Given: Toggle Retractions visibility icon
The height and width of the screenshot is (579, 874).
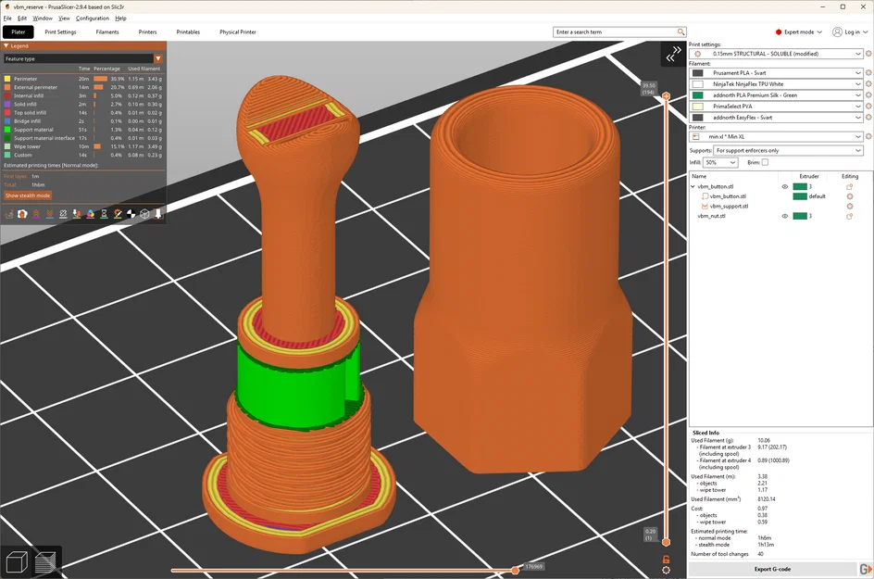Looking at the screenshot, I should (36, 214).
